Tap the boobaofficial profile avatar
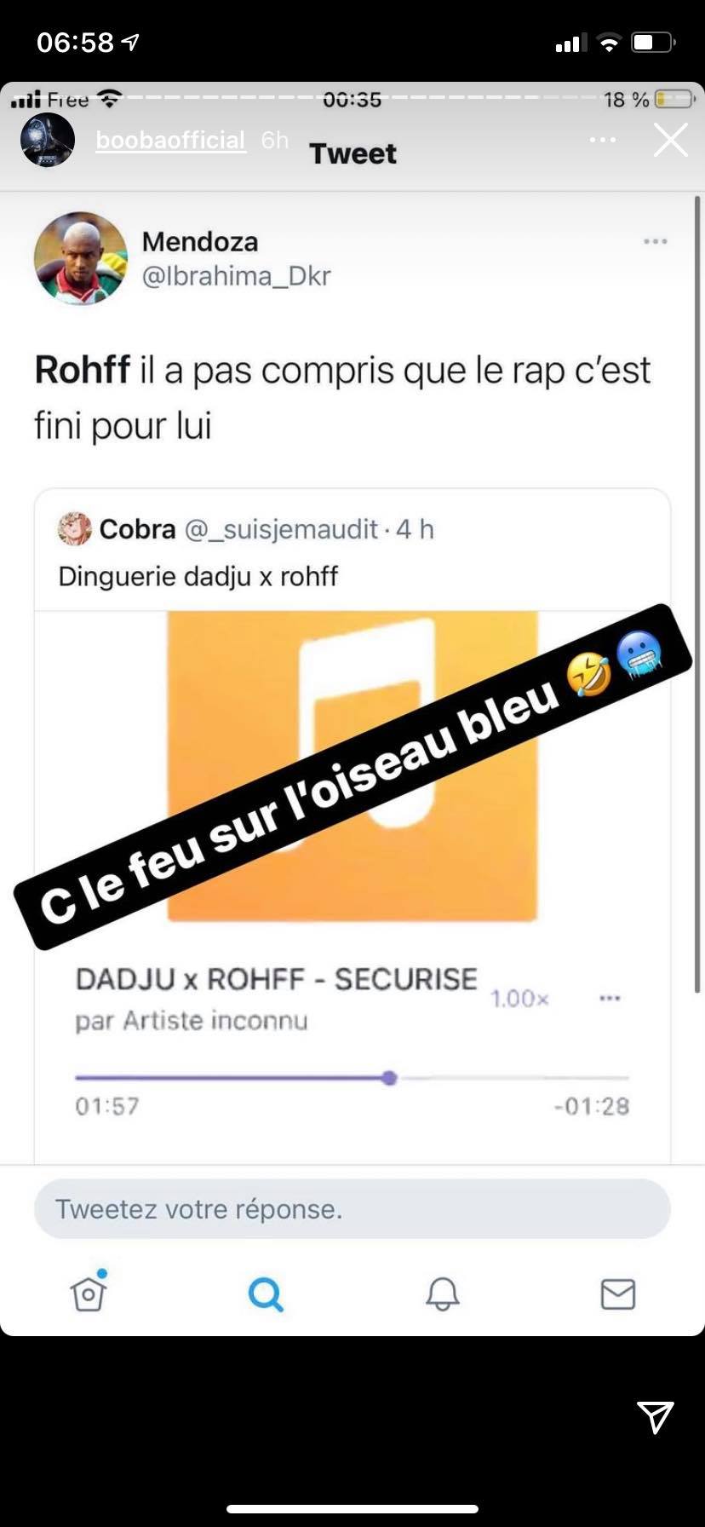This screenshot has height=1527, width=705. click(48, 140)
